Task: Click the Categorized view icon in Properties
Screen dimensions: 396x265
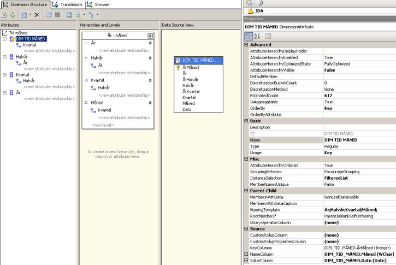Action: [x=249, y=36]
